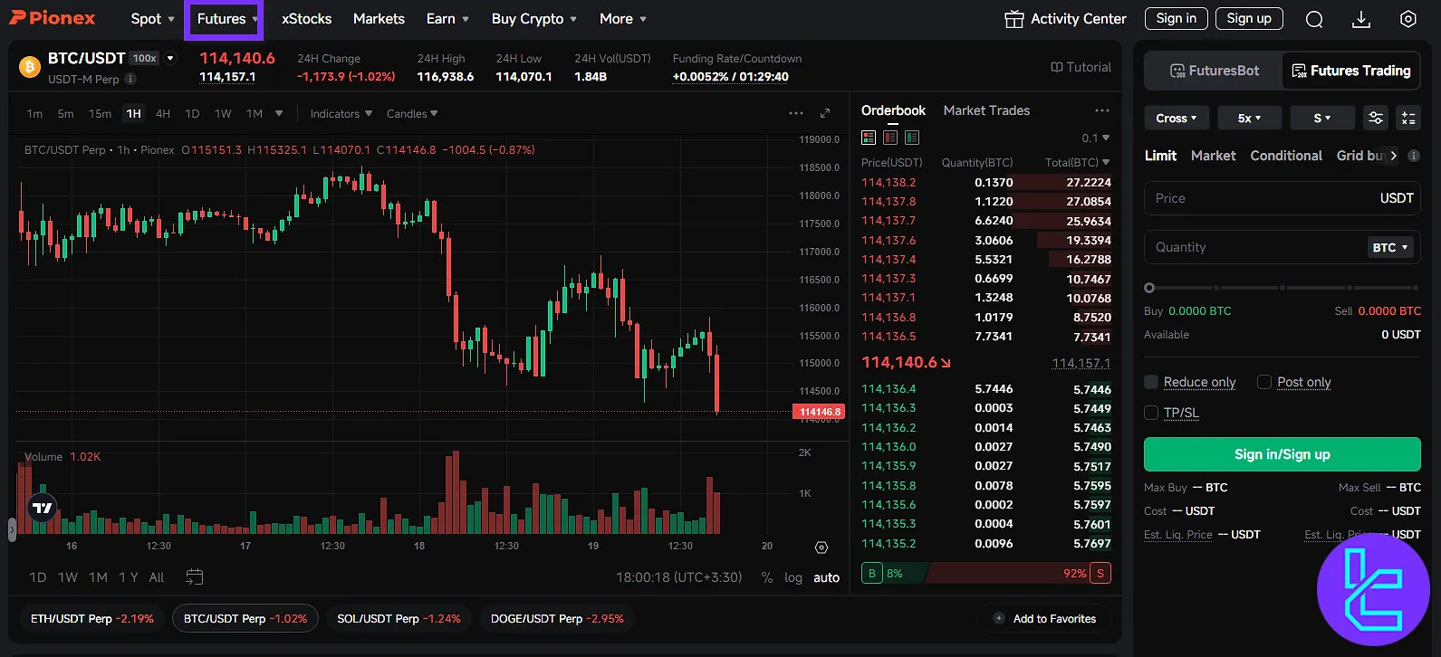Open trading preferences sliders icon
The height and width of the screenshot is (657, 1441).
click(x=1375, y=118)
